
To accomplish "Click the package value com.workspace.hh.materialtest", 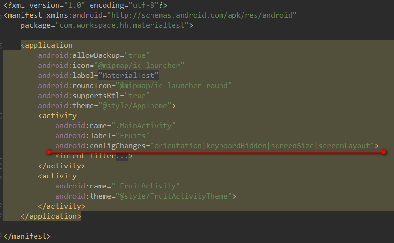I will [122, 25].
